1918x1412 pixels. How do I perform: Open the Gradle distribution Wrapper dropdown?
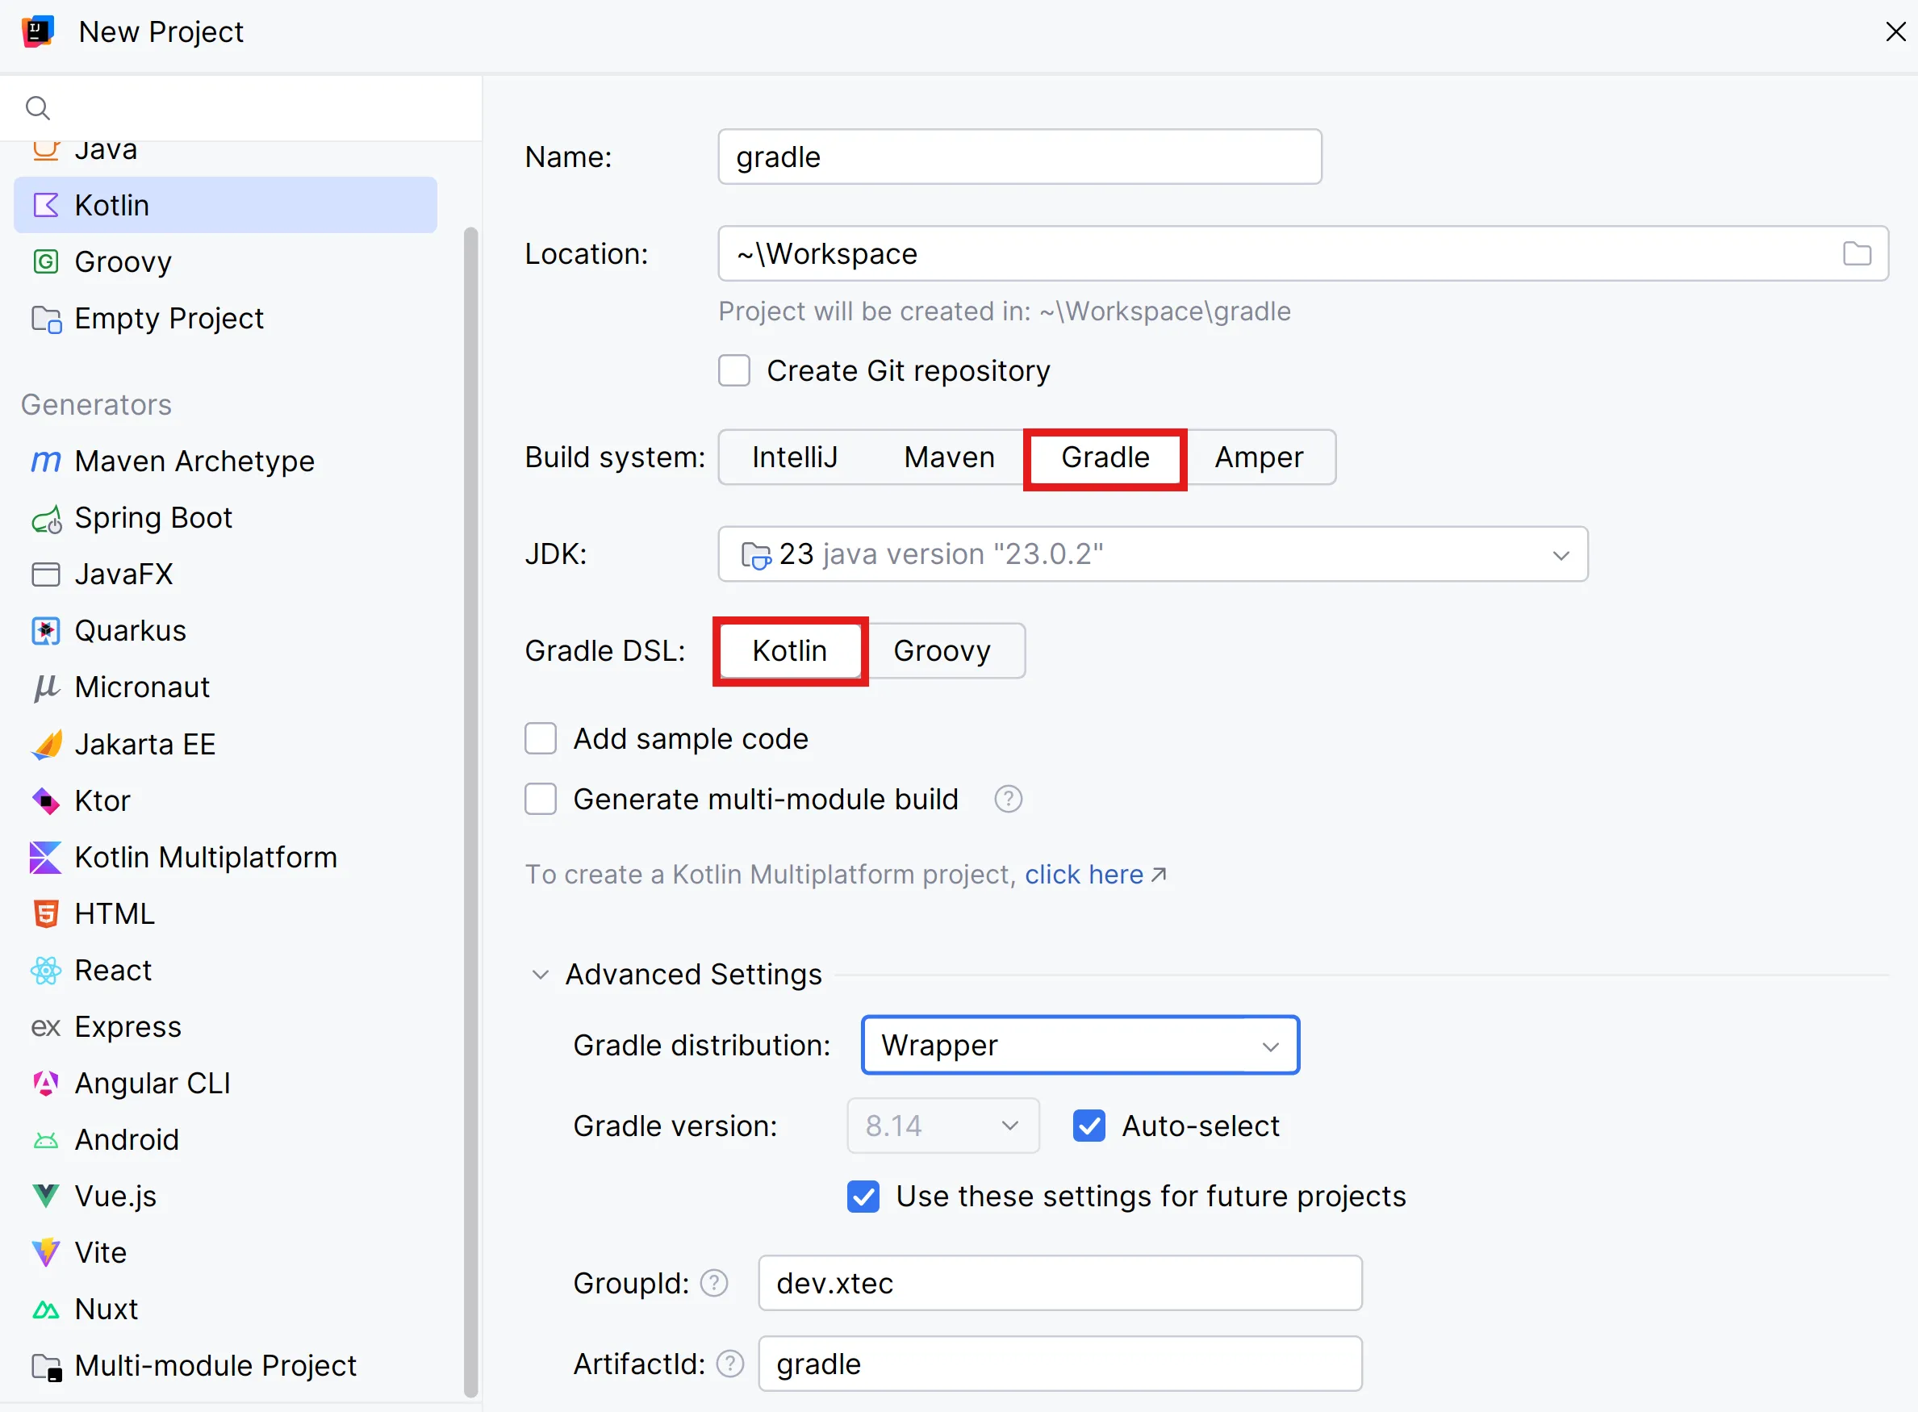(1080, 1046)
